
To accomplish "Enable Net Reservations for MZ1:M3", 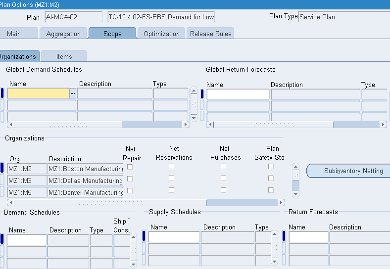I will click(171, 178).
